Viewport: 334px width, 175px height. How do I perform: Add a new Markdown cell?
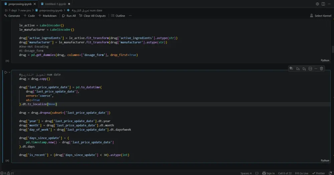(x=47, y=16)
